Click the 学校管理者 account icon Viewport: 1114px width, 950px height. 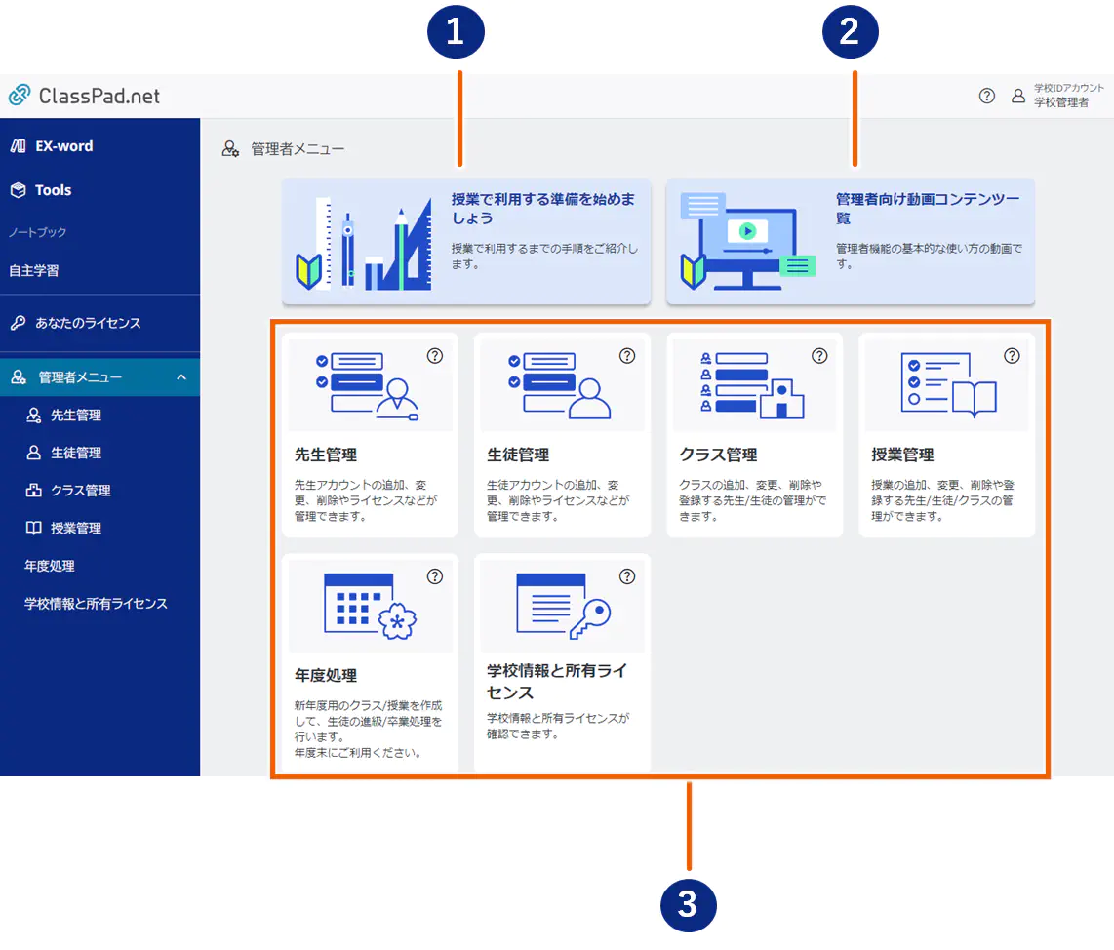pyautogui.click(x=1018, y=96)
